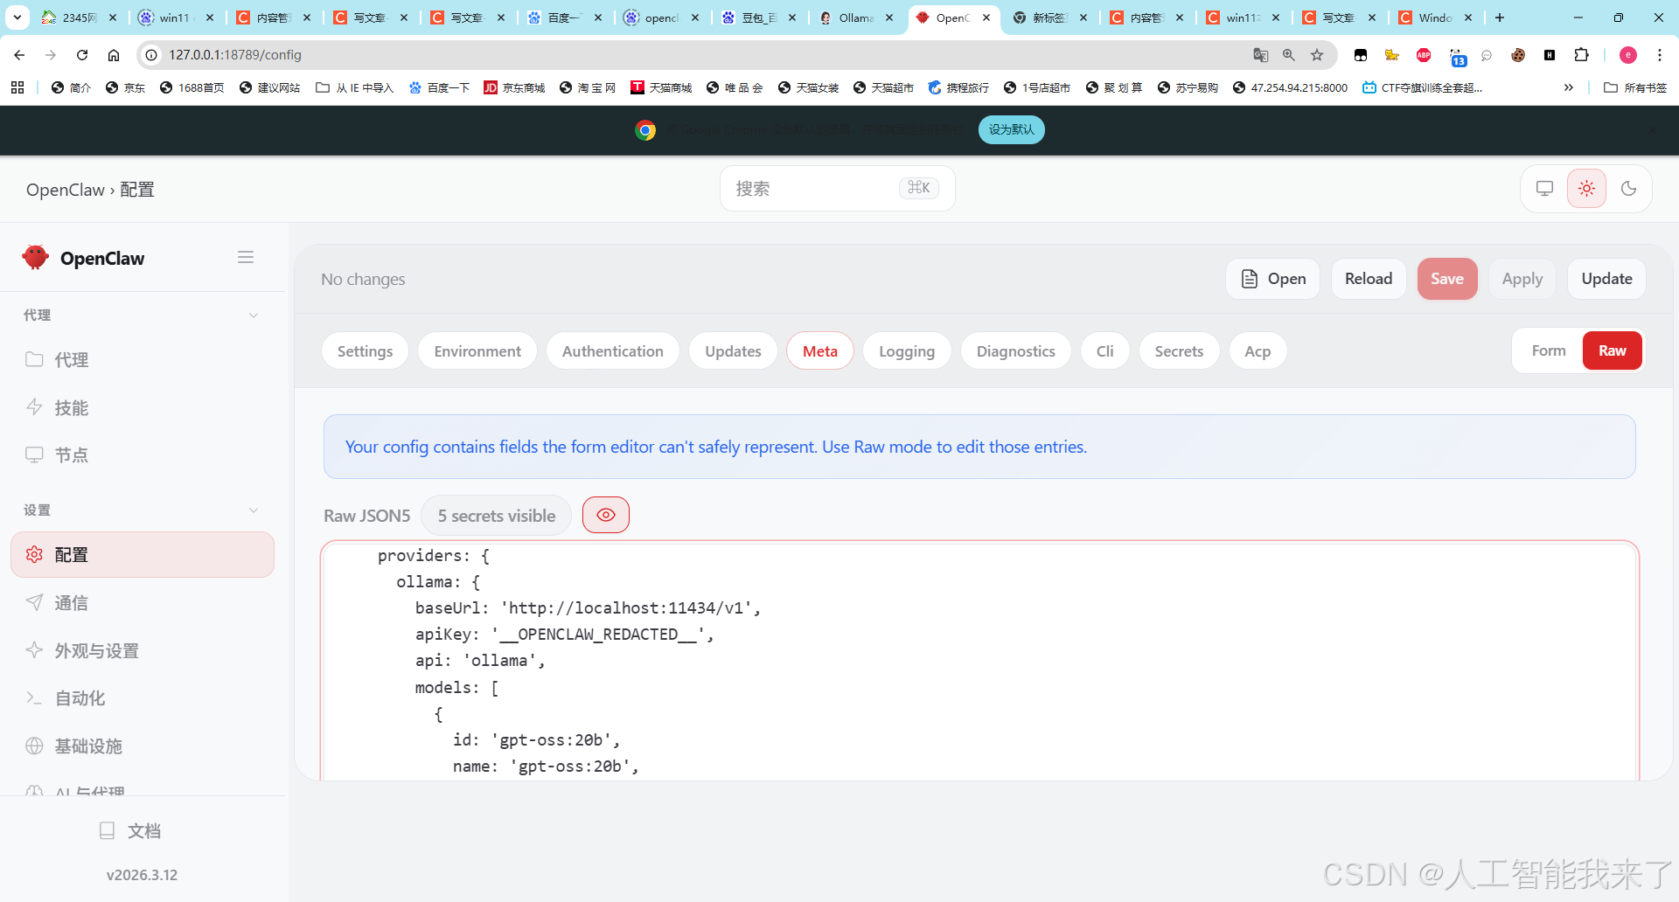Click the 5 secrets visible badge
This screenshot has height=902, width=1679.
click(x=496, y=516)
